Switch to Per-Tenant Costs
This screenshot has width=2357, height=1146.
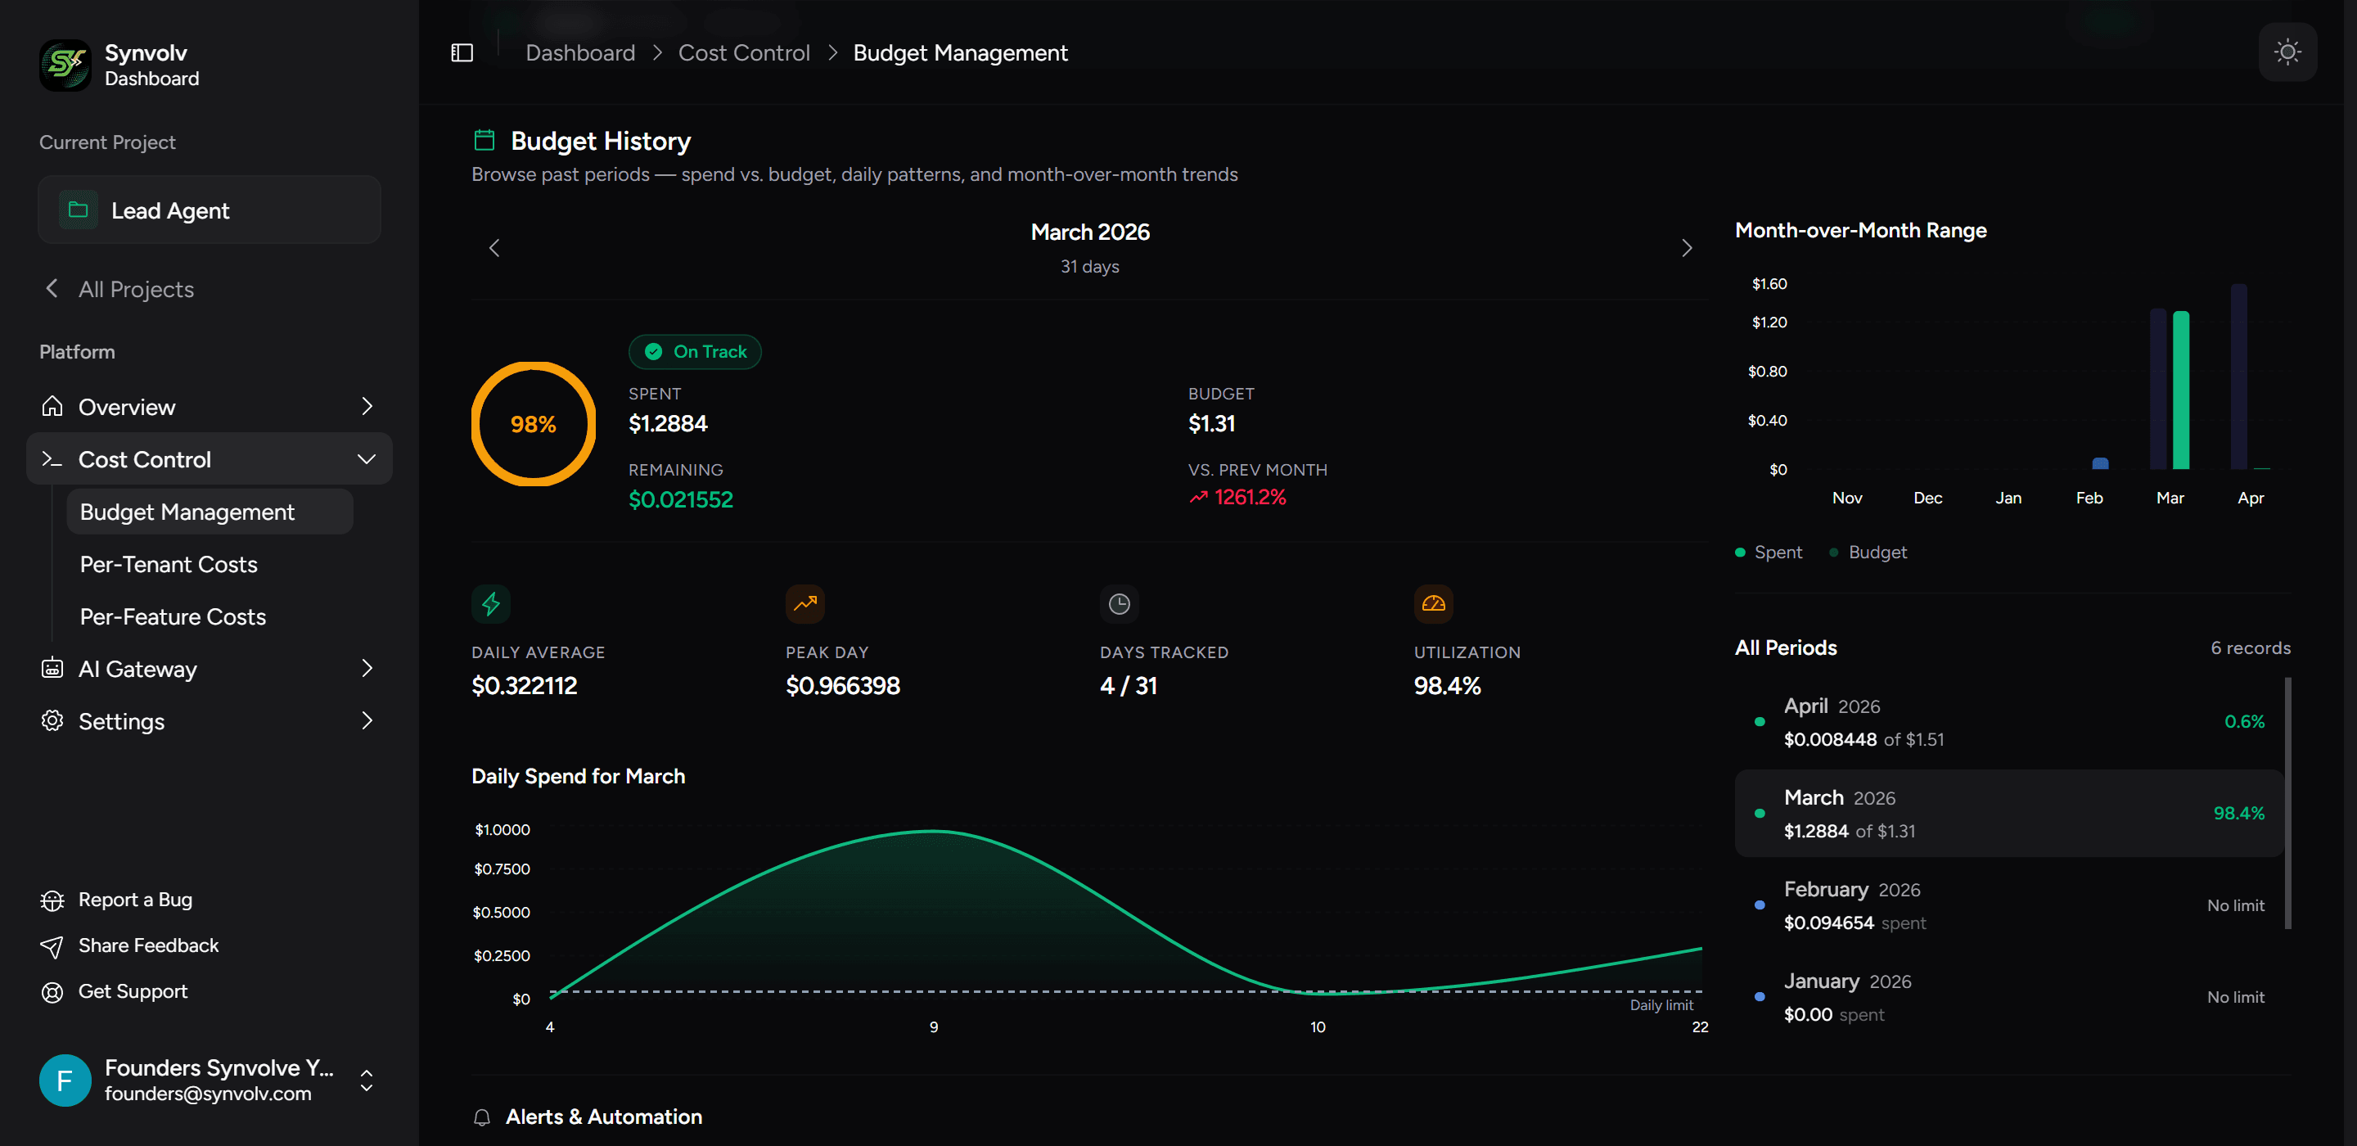(169, 564)
